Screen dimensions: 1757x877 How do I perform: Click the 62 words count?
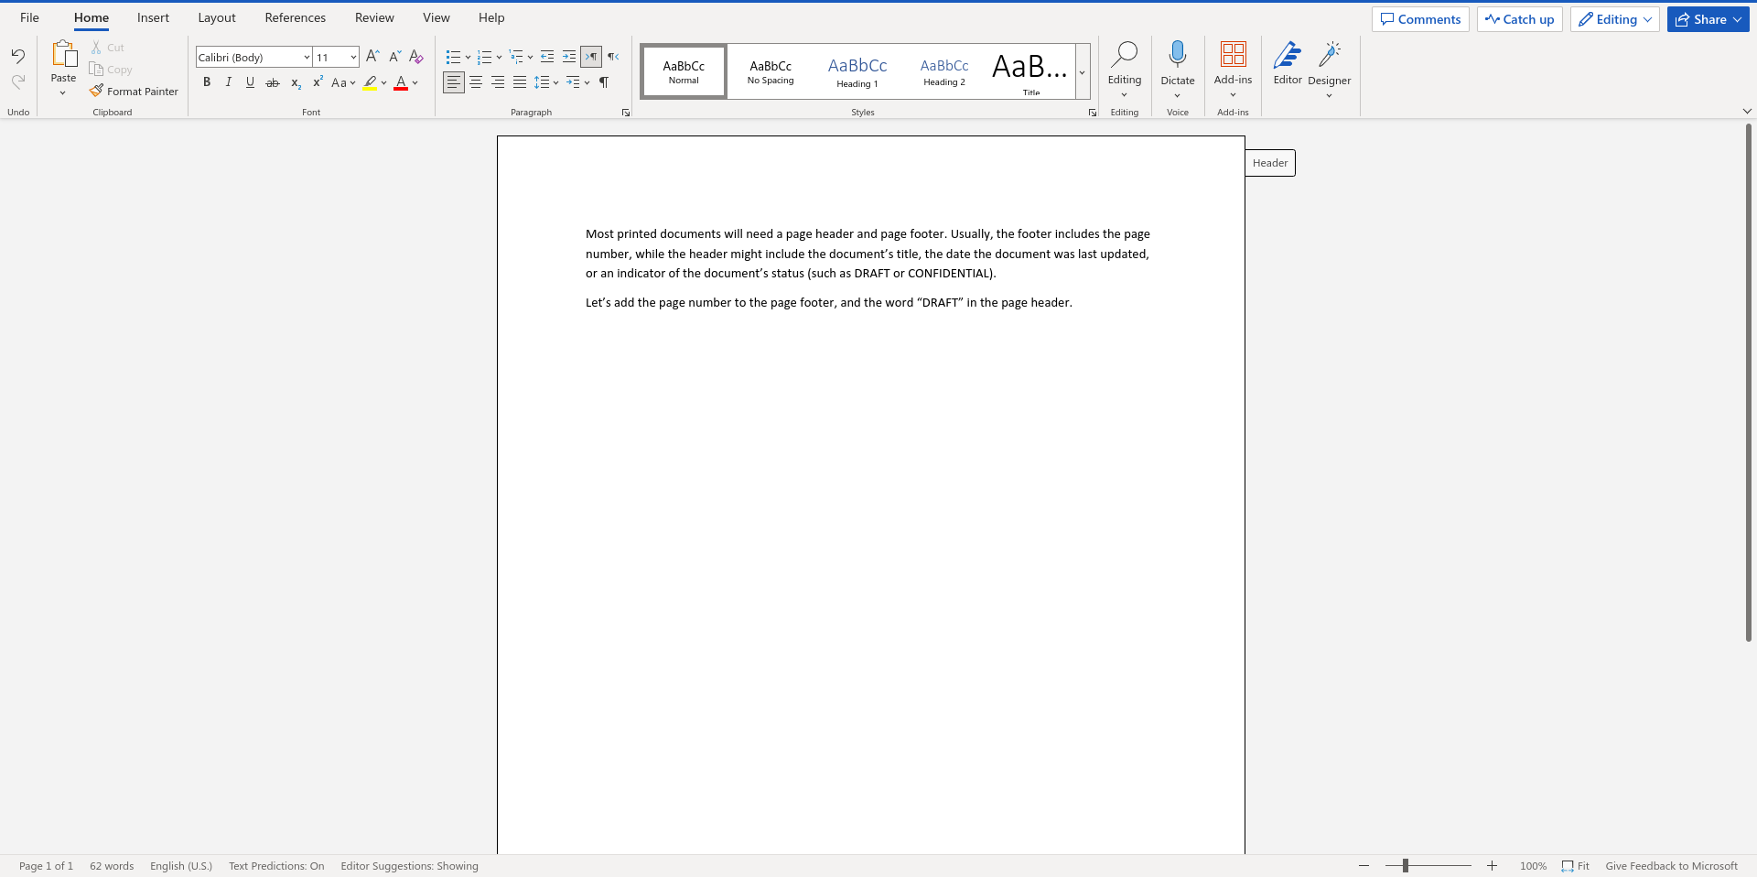tap(112, 866)
